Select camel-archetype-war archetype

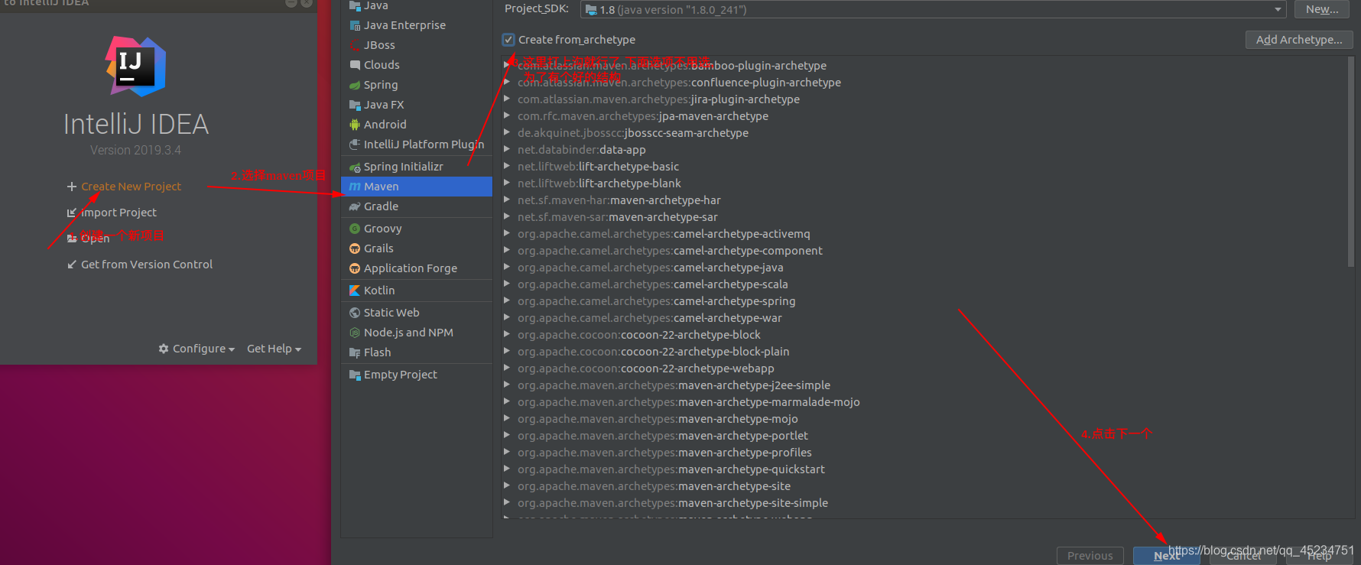coord(650,318)
